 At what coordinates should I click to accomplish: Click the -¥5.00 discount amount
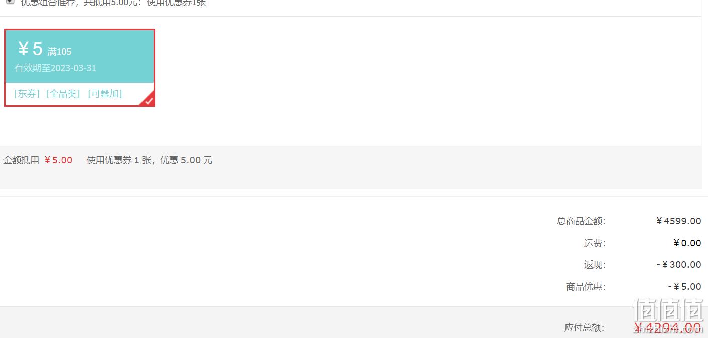(685, 287)
